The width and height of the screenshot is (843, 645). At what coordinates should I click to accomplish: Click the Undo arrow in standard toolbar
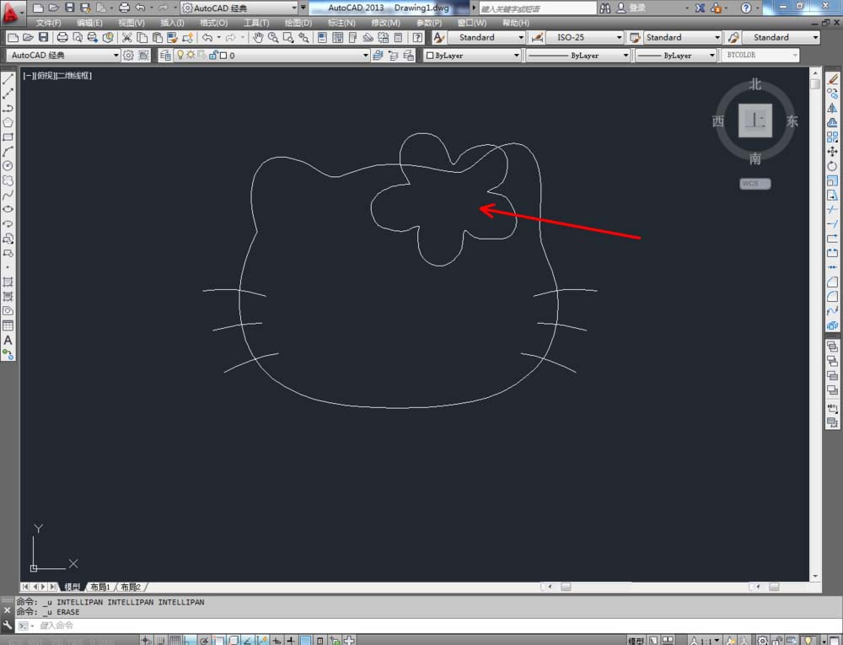click(207, 38)
